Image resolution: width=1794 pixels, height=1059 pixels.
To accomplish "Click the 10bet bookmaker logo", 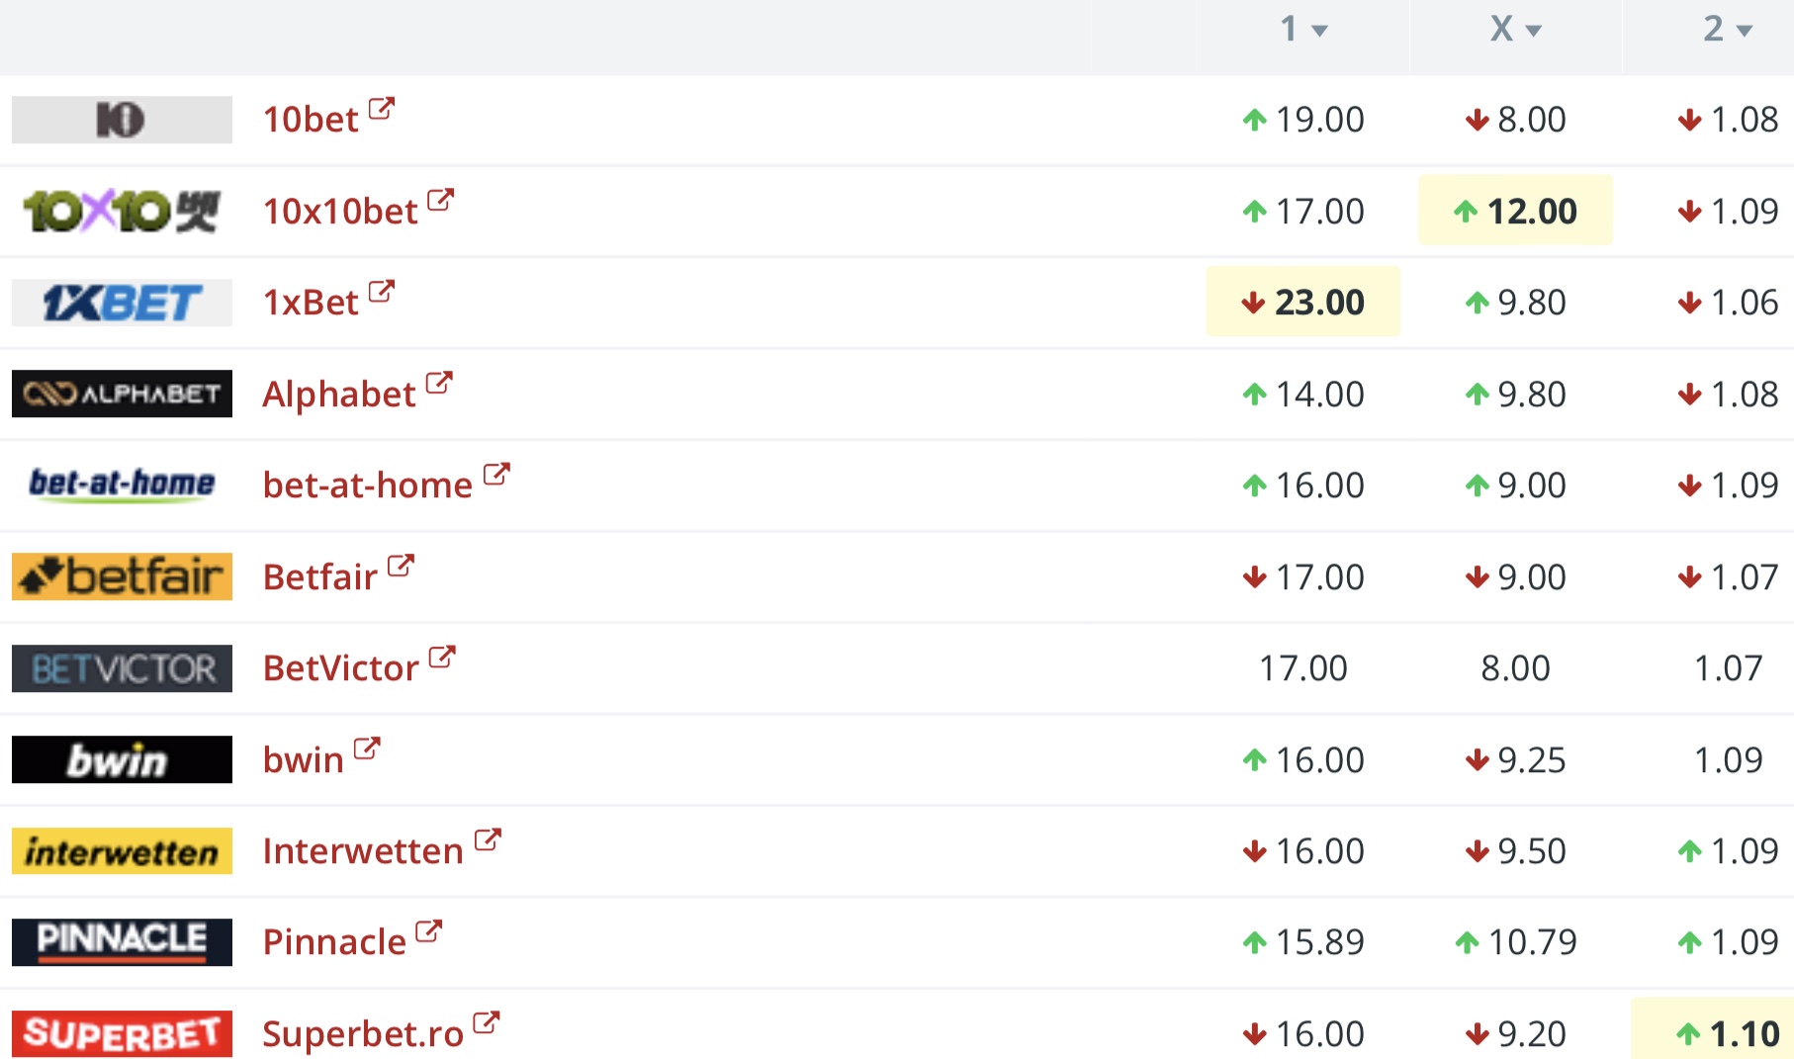I will 122,120.
